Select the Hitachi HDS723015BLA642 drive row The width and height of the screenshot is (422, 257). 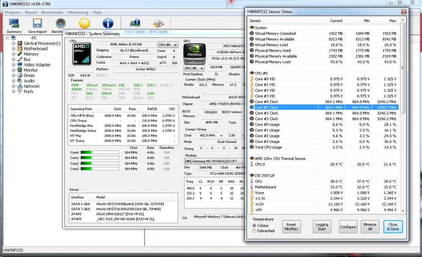pos(123,204)
